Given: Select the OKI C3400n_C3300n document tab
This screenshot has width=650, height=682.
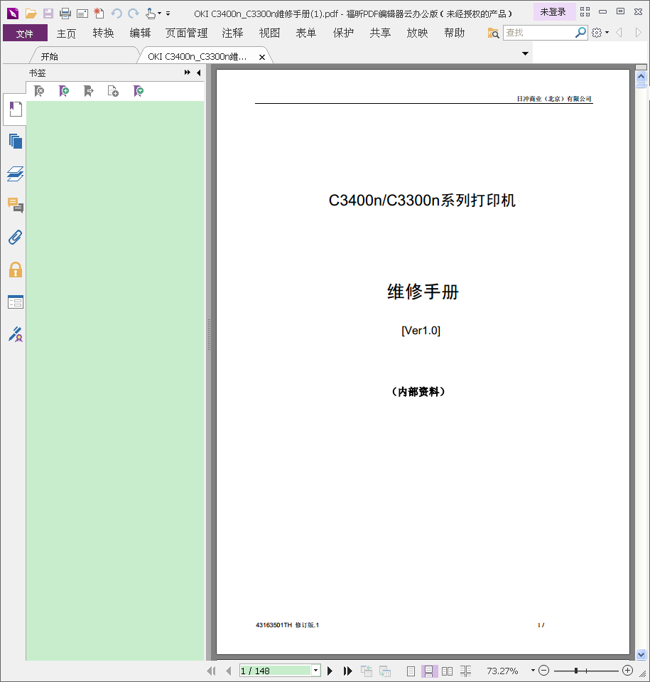Looking at the screenshot, I should click(197, 57).
